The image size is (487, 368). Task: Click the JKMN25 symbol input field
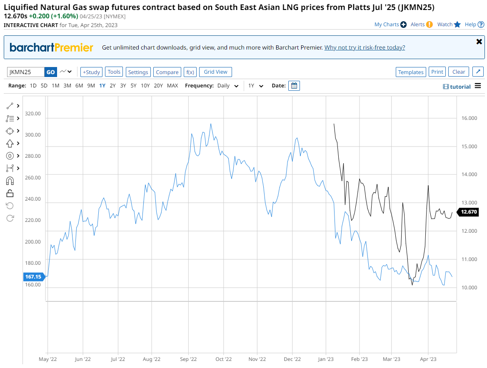click(26, 72)
